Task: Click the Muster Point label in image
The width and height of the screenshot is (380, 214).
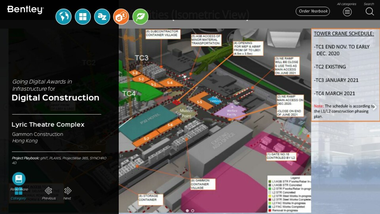Action: pos(186,113)
